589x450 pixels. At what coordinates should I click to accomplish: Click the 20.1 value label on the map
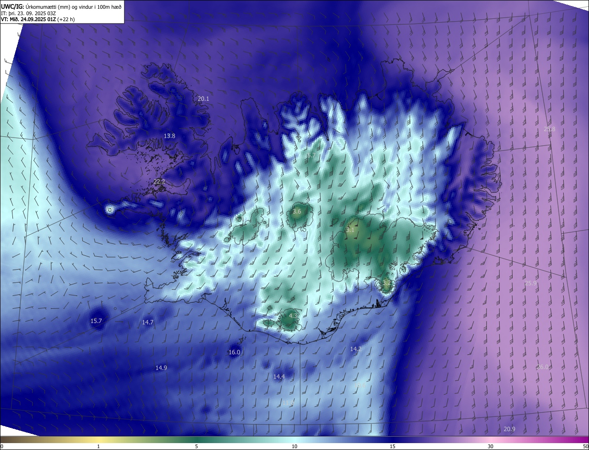coord(203,98)
